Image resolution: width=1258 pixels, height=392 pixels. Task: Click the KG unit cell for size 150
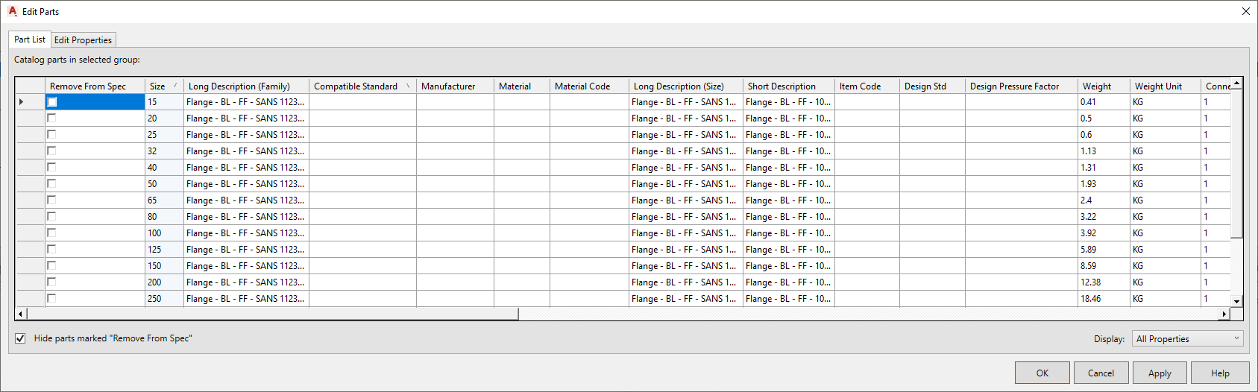[1165, 266]
